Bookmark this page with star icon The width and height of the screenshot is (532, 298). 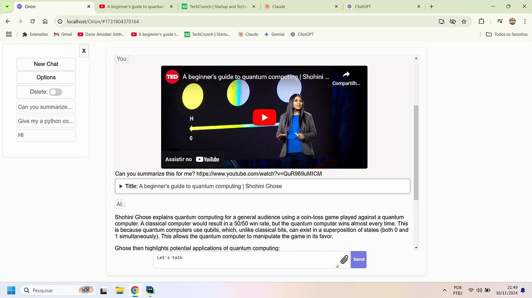coord(464,22)
